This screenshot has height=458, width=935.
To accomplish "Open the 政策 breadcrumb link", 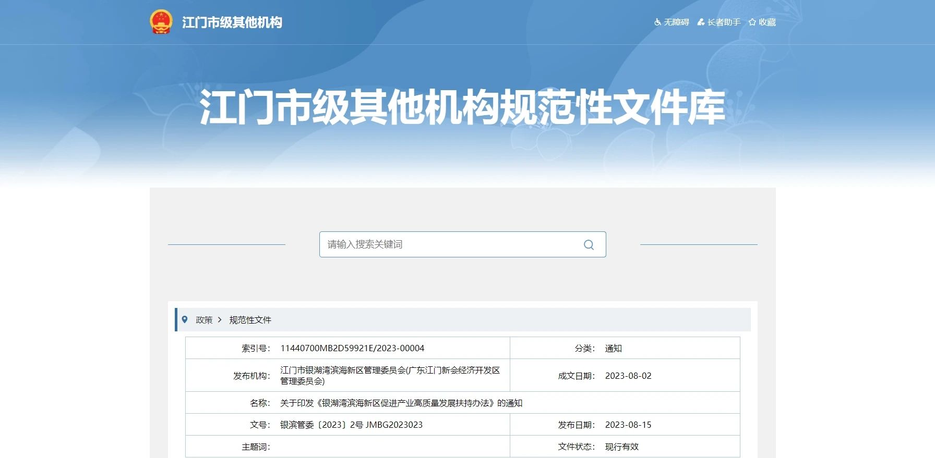I will pyautogui.click(x=204, y=320).
